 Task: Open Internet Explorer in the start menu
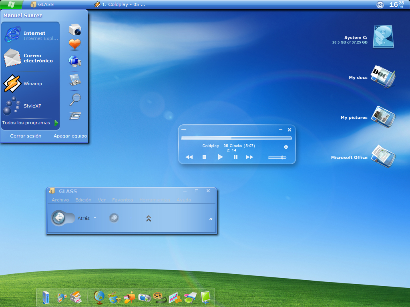tap(30, 34)
